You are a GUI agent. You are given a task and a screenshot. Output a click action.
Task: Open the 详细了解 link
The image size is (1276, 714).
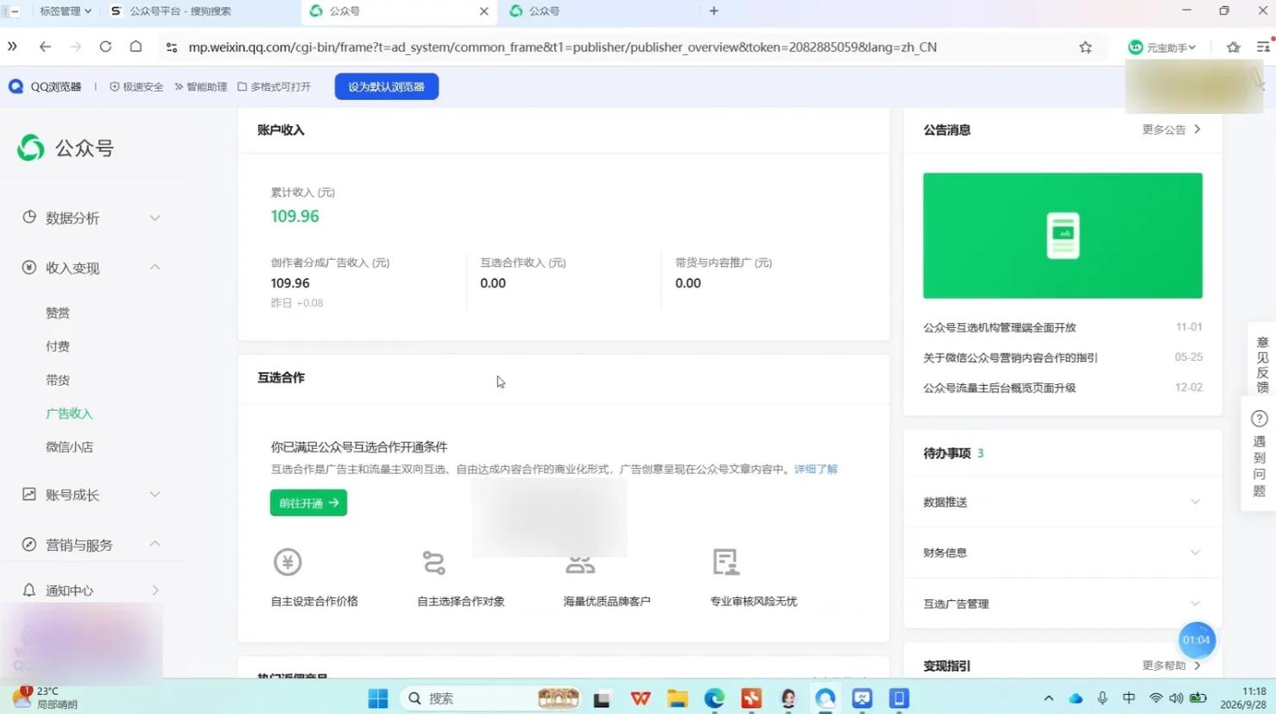tap(816, 469)
